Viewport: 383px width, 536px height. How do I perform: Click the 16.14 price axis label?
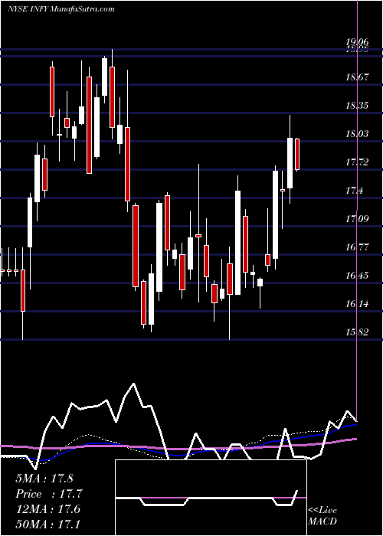pos(358,304)
